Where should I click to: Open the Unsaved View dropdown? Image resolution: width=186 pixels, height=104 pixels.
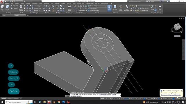point(97,8)
